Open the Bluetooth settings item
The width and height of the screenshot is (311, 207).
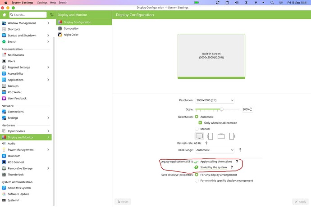tap(26, 156)
